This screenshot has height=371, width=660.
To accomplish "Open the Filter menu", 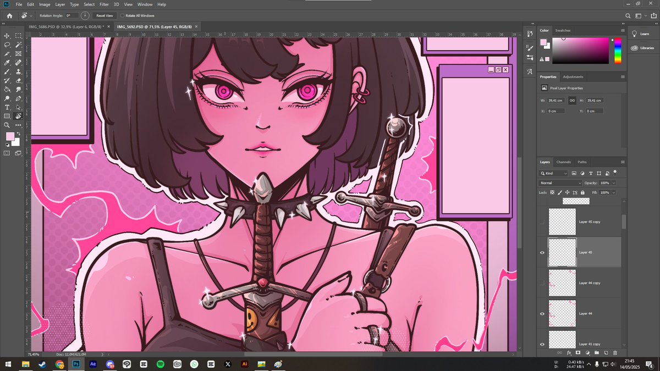I will (x=103, y=4).
